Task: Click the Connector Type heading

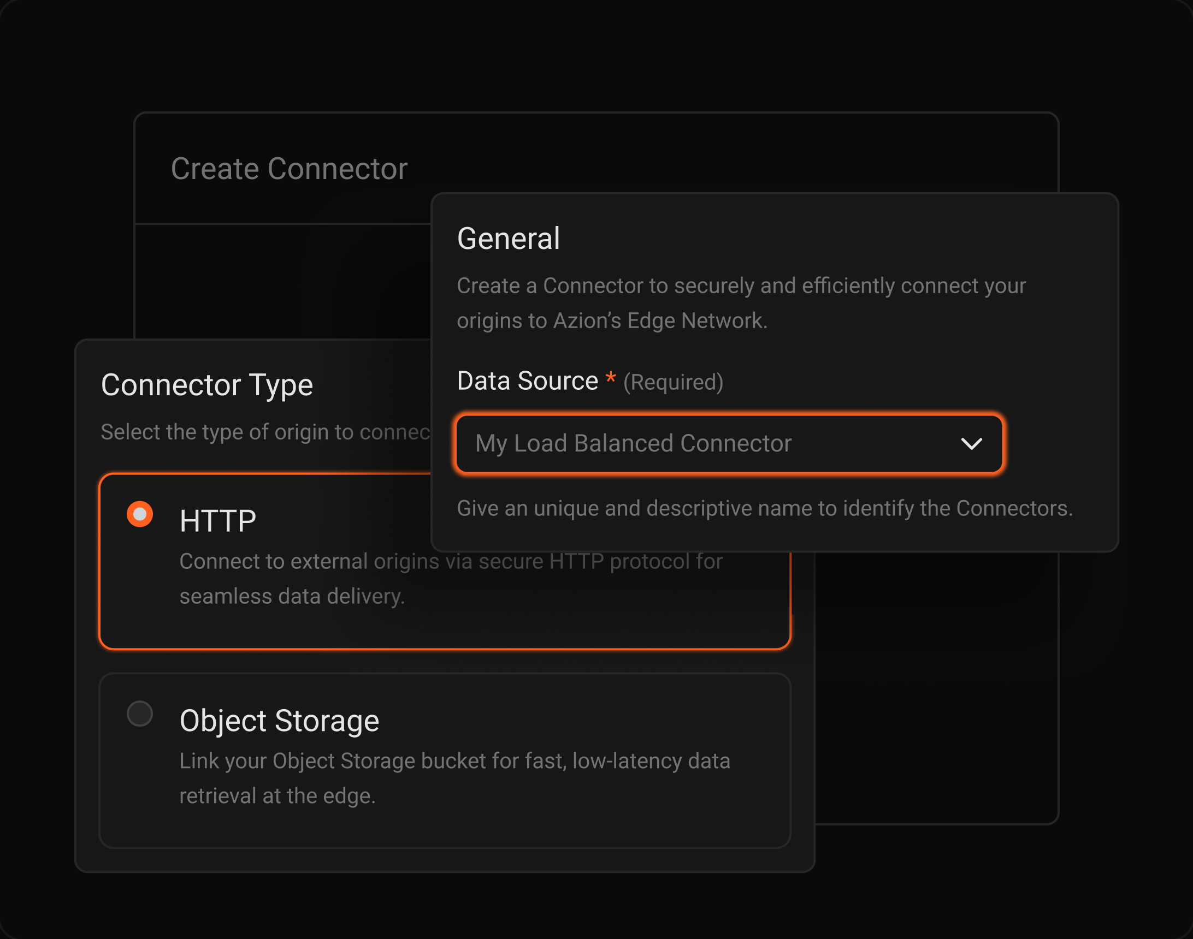Action: [x=207, y=384]
